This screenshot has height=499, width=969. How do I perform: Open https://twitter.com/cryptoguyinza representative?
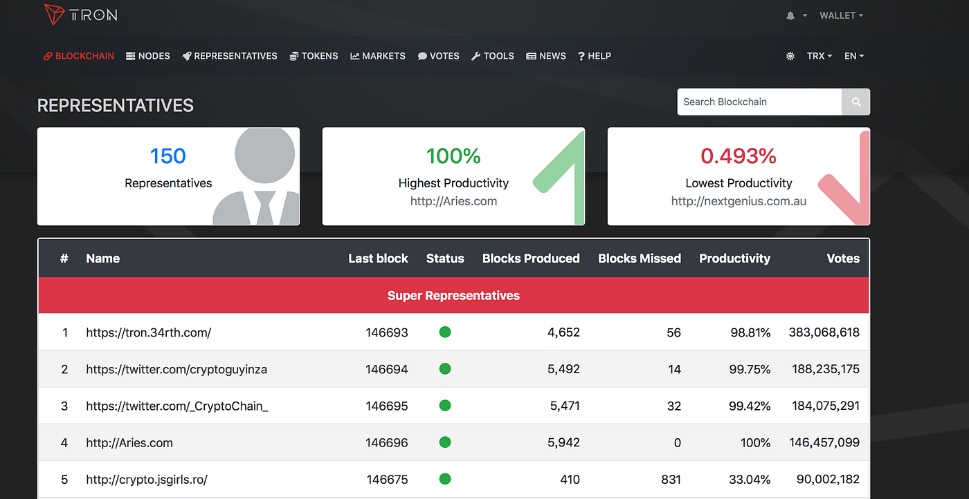point(176,369)
